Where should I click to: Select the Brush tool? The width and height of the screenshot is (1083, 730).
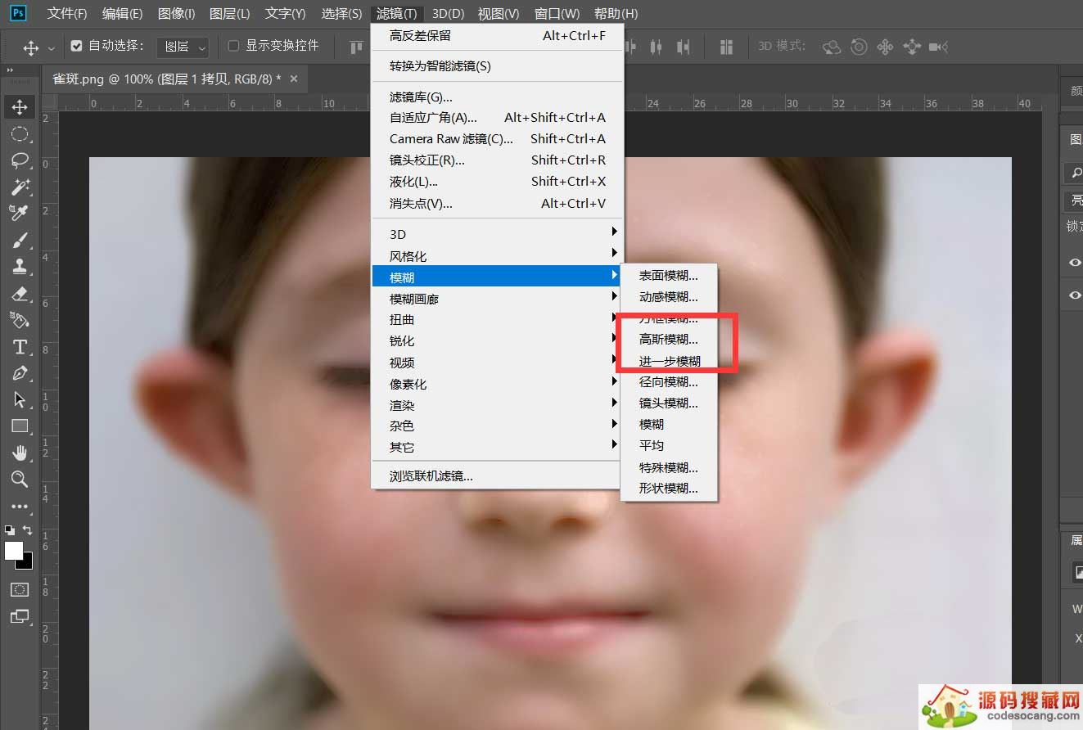pos(20,240)
